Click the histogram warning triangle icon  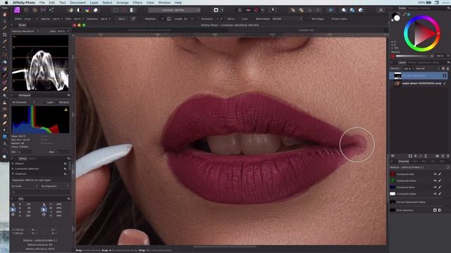click(66, 110)
